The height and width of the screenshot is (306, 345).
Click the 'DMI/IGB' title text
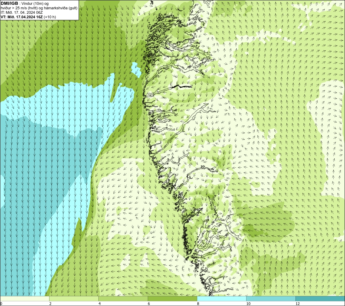click(9, 3)
